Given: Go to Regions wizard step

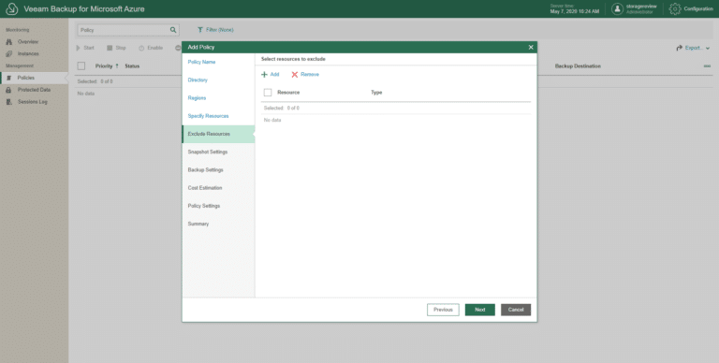Looking at the screenshot, I should [x=197, y=98].
